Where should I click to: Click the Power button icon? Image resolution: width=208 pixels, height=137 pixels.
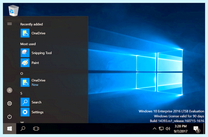(x=10, y=117)
